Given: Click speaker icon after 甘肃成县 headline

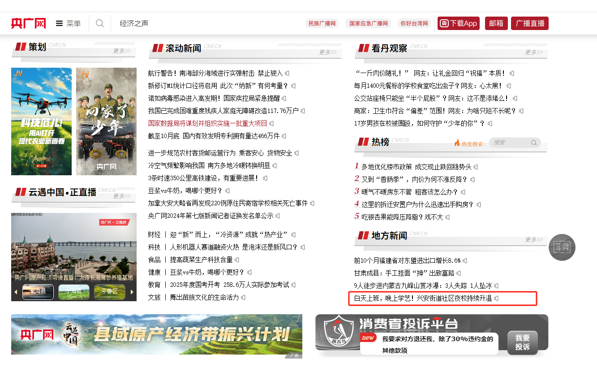Looking at the screenshot, I should 459,273.
